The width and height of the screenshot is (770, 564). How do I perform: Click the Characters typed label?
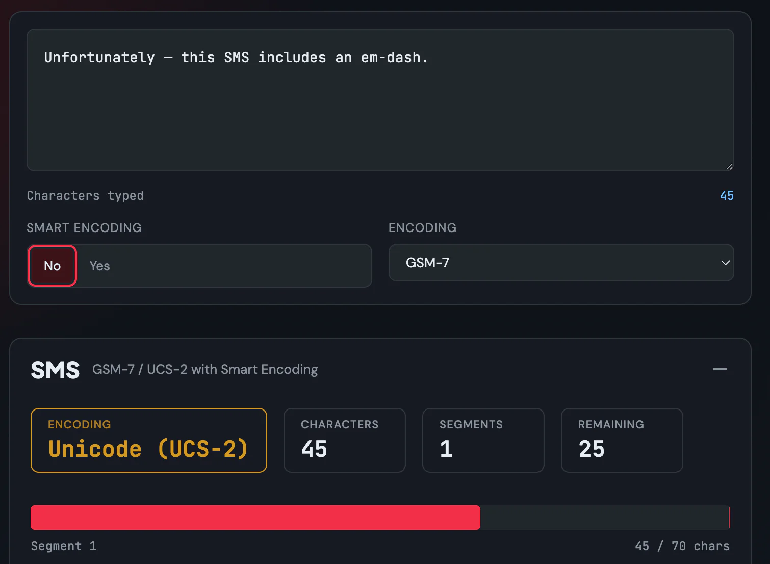pyautogui.click(x=85, y=196)
